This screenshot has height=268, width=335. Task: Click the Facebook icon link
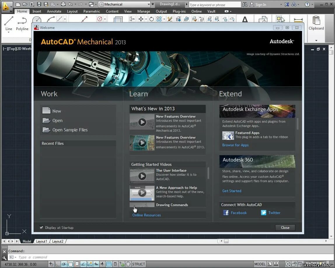point(226,213)
